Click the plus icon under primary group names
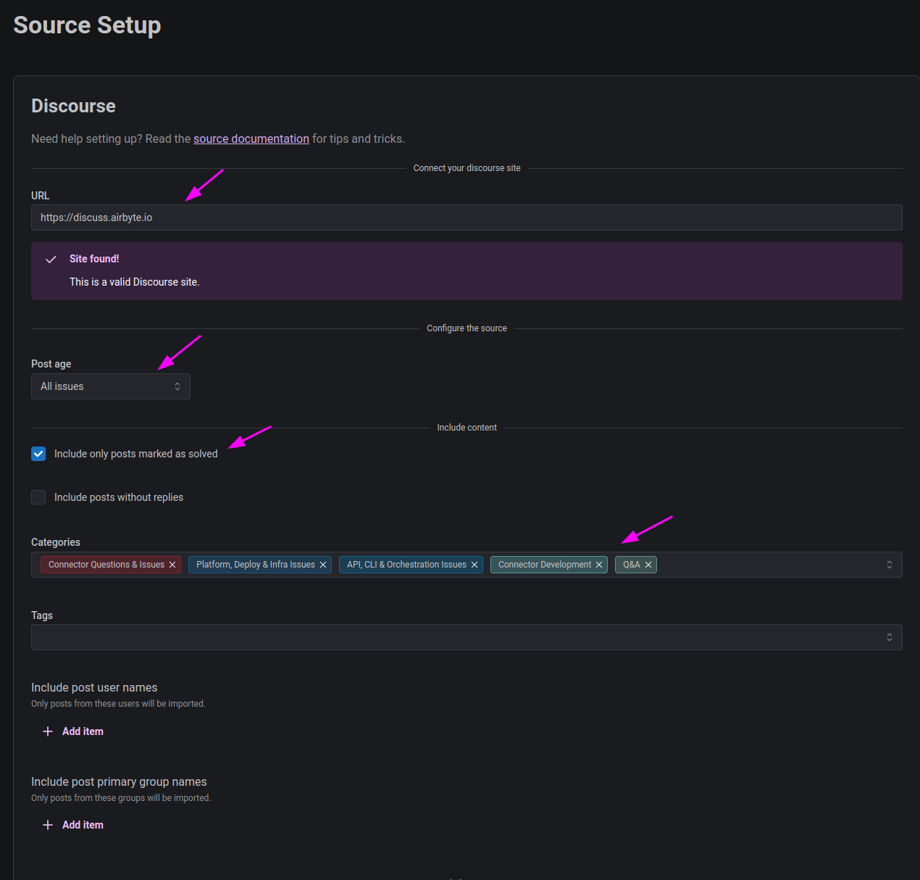The height and width of the screenshot is (880, 920). point(48,825)
